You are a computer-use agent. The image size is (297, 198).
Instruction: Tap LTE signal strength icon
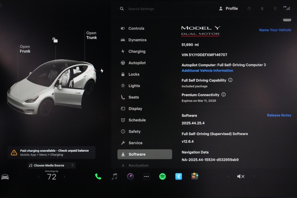pos(287,8)
